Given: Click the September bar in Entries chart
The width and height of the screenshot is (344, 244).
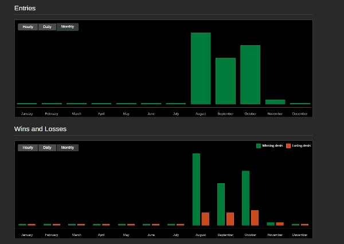Looking at the screenshot, I should coord(225,81).
